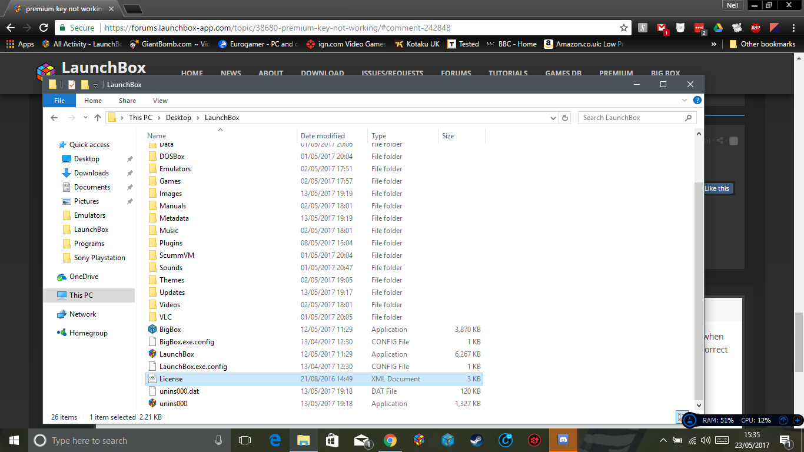
Task: Click the Back arrow in File Explorer
Action: pyautogui.click(x=54, y=118)
